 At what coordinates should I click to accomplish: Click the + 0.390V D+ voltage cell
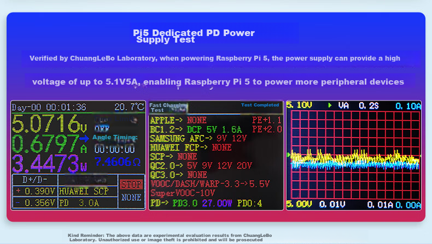(x=35, y=191)
